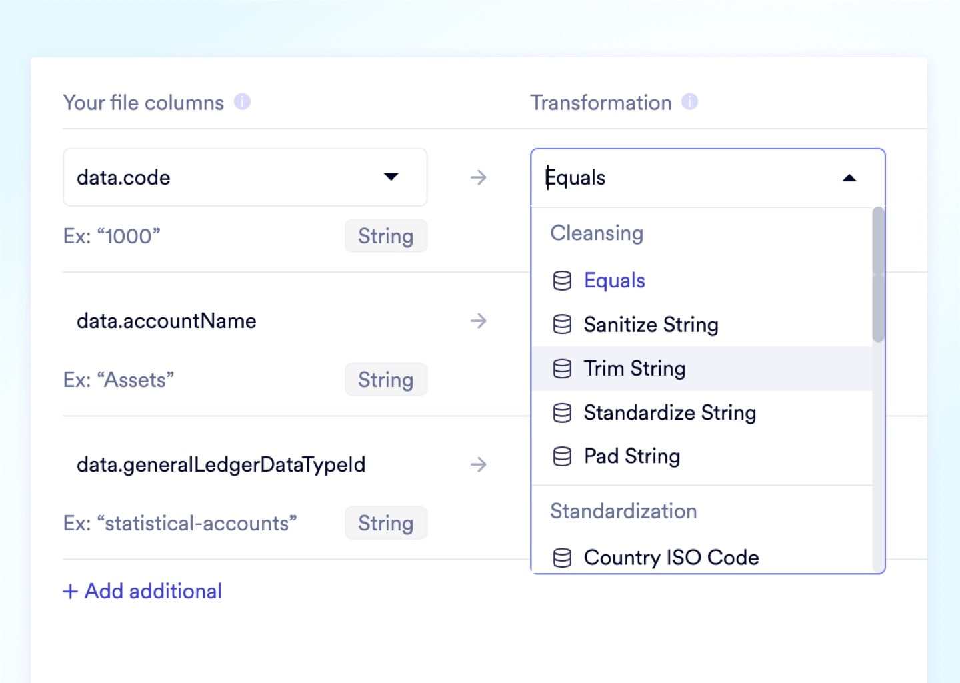Click database icon beside Country ISO Code
This screenshot has height=683, width=960.
click(x=562, y=558)
